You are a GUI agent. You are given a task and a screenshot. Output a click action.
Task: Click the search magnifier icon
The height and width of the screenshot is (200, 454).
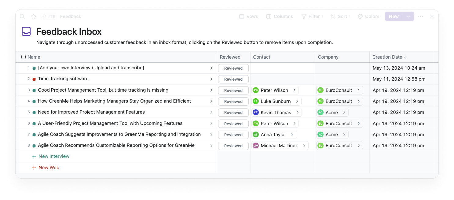22,16
